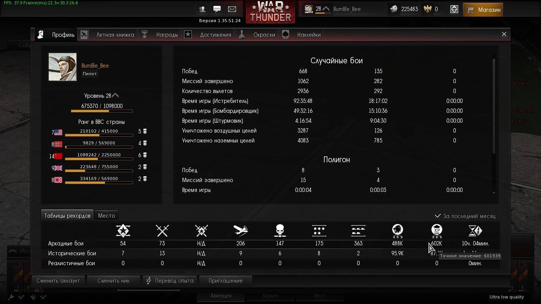This screenshot has height=304, width=541.
Task: Open the Летная книжка tab
Action: [108, 35]
